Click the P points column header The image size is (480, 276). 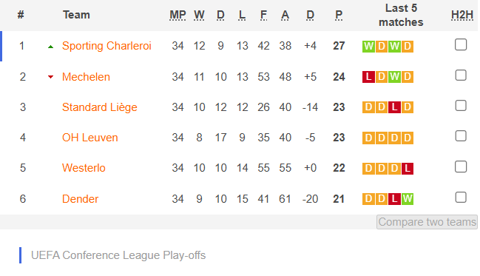pyautogui.click(x=339, y=15)
